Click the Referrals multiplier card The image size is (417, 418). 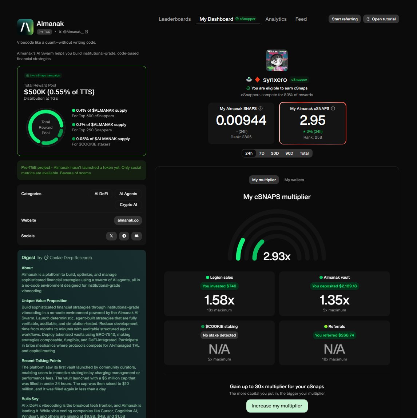coord(334,343)
